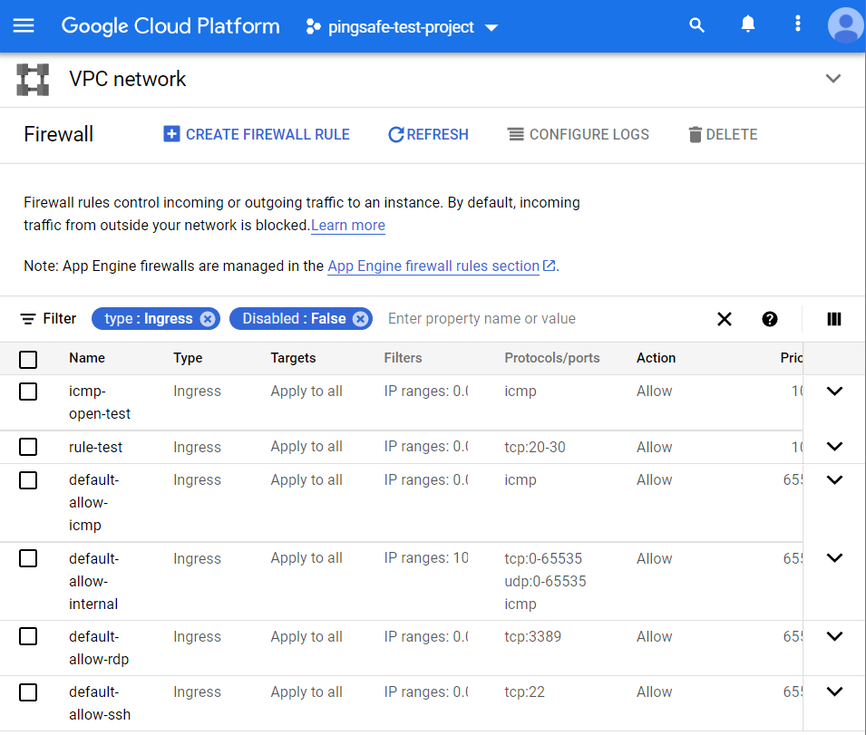Collapse the VPC network header chevron
Image resolution: width=866 pixels, height=735 pixels.
833,79
